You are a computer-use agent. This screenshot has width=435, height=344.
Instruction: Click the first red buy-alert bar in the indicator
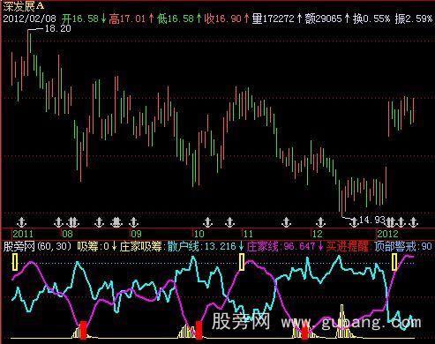84,330
